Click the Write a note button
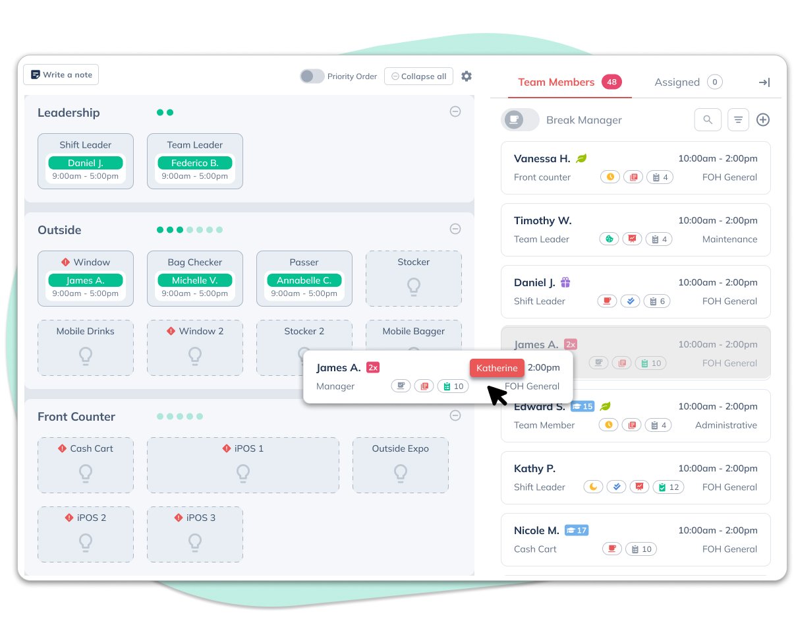Screen dimensions: 794x635 click(x=61, y=75)
